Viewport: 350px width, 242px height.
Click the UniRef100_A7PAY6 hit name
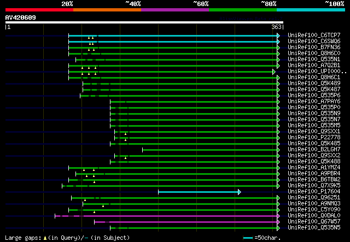click(314, 102)
